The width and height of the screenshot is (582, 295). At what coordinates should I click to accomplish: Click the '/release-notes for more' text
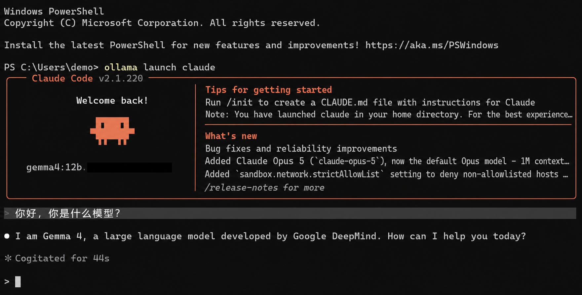coord(264,188)
